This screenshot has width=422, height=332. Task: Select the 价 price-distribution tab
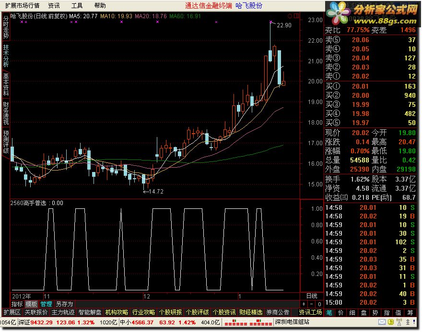341,313
